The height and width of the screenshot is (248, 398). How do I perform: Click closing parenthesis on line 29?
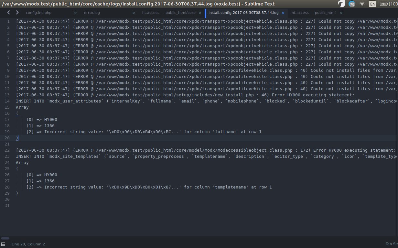pos(17,193)
